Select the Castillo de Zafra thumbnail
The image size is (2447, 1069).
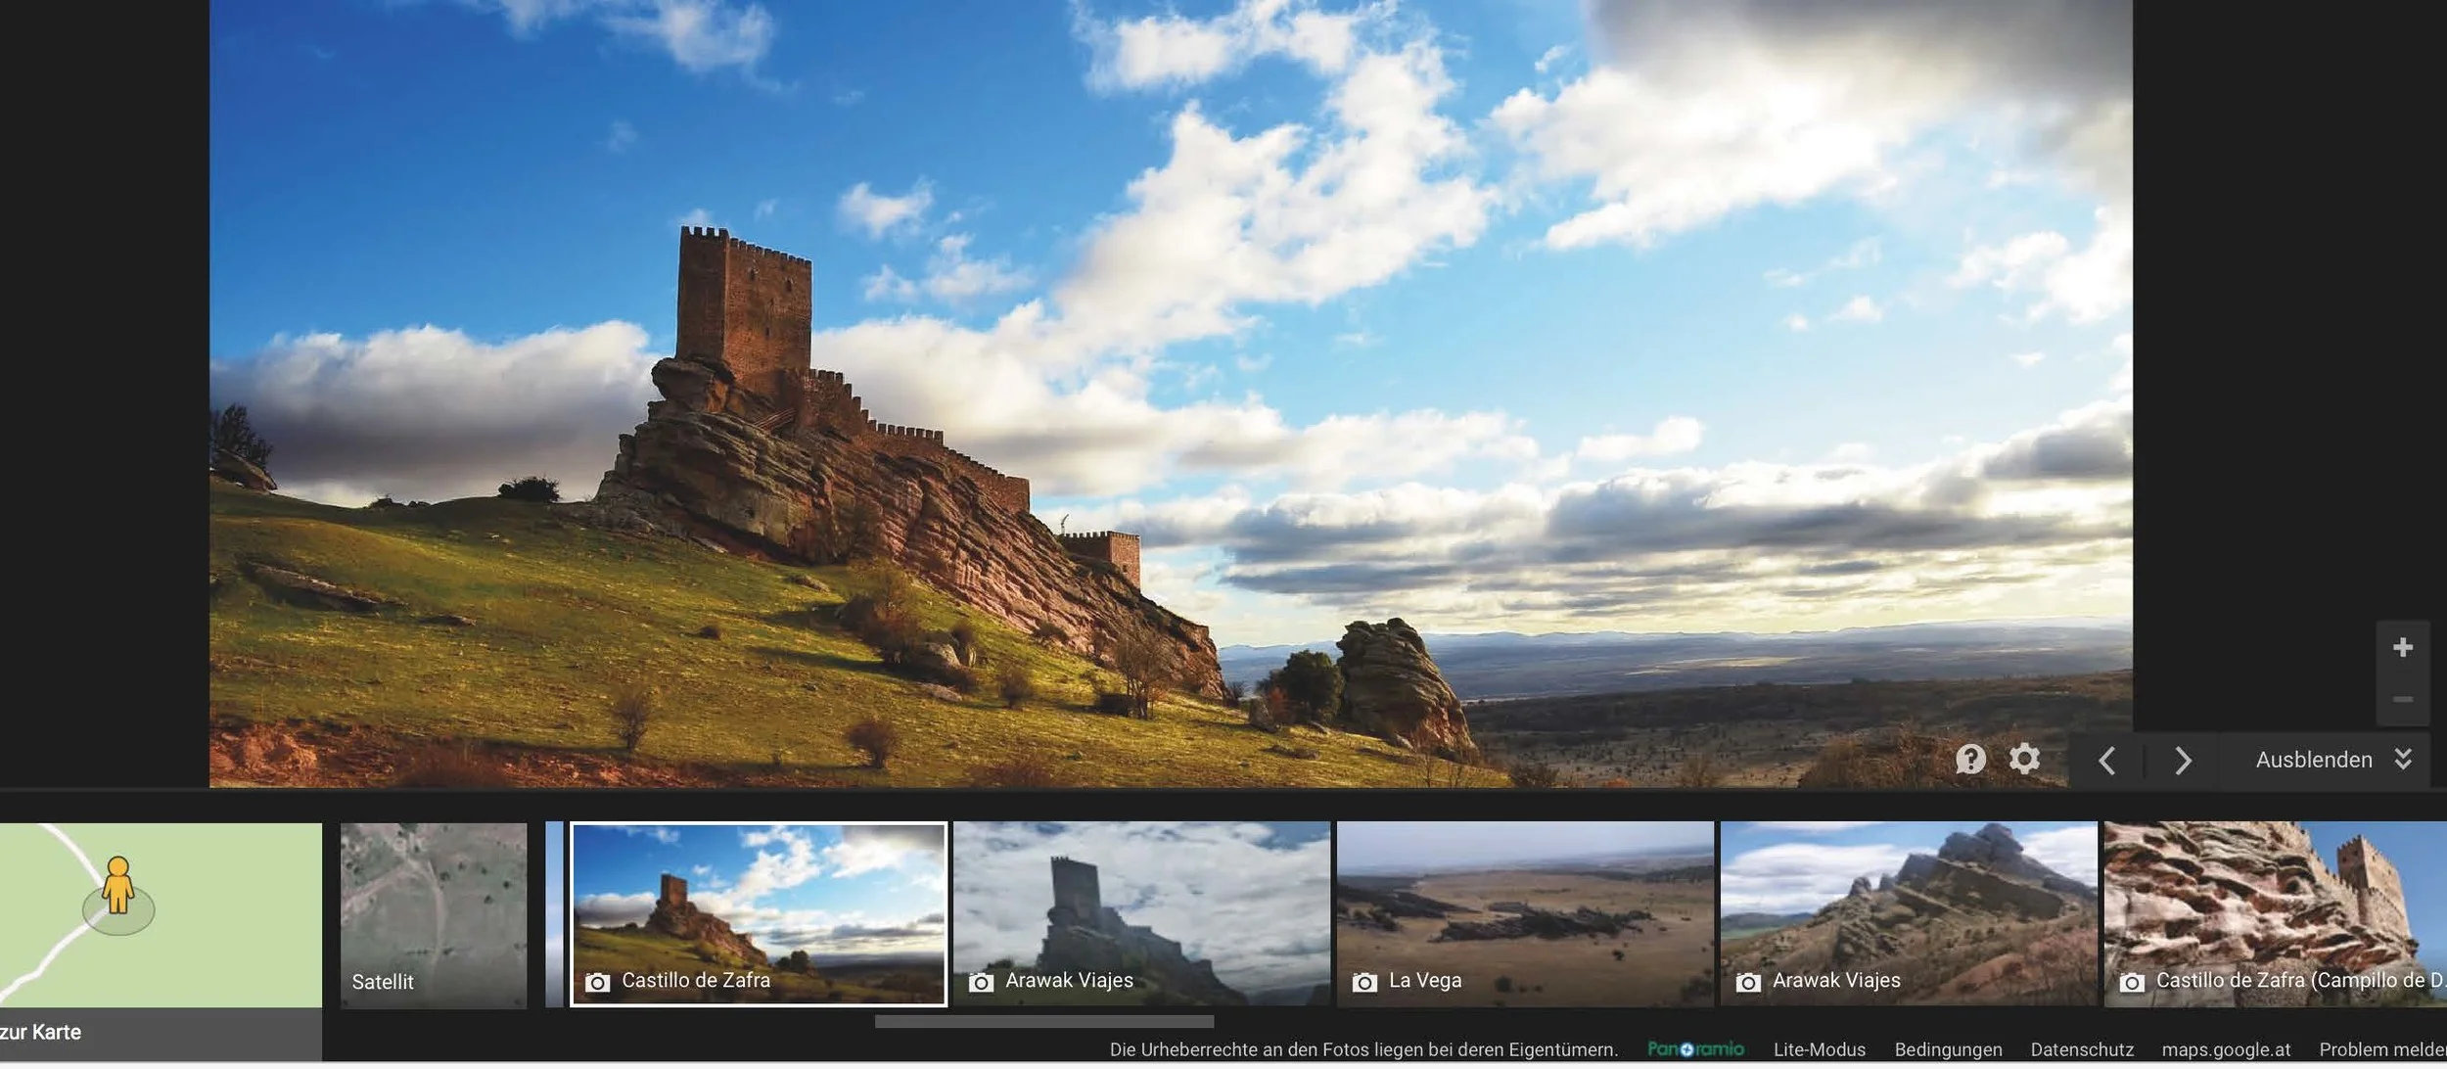click(x=759, y=913)
